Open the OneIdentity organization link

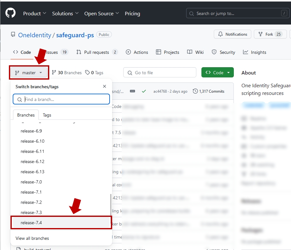(35, 35)
